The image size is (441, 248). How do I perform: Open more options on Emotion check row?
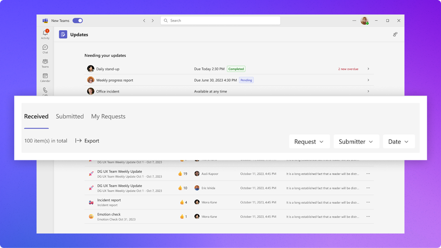tap(368, 216)
